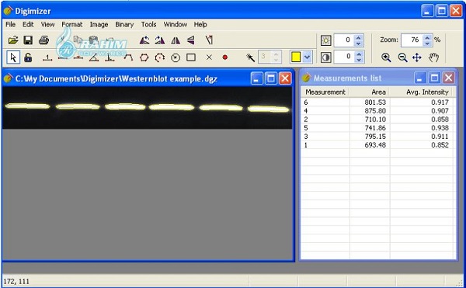Expand the color swatch dropdown arrow

click(x=308, y=57)
